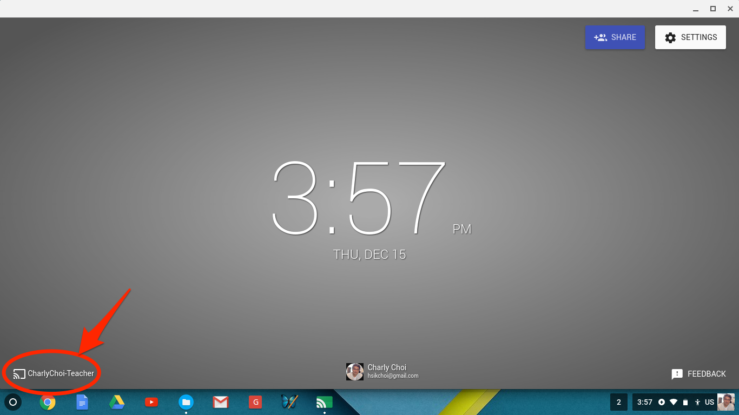This screenshot has width=739, height=415.
Task: Open the butterfly-icon app on the shelf
Action: coord(289,402)
